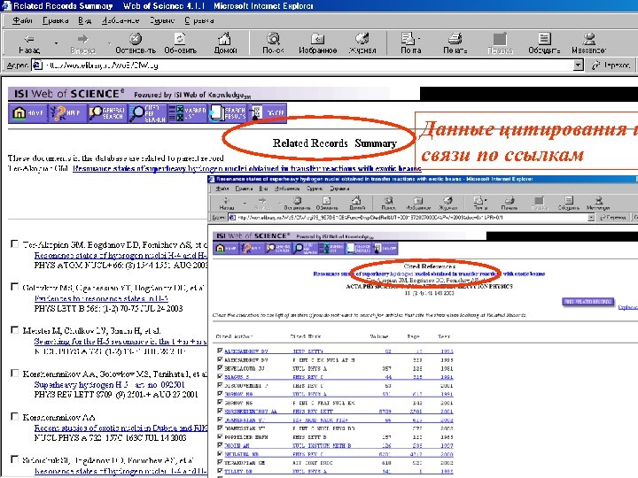Uncheck the TILLEY DR cited reference
The width and height of the screenshot is (638, 478).
click(x=220, y=471)
